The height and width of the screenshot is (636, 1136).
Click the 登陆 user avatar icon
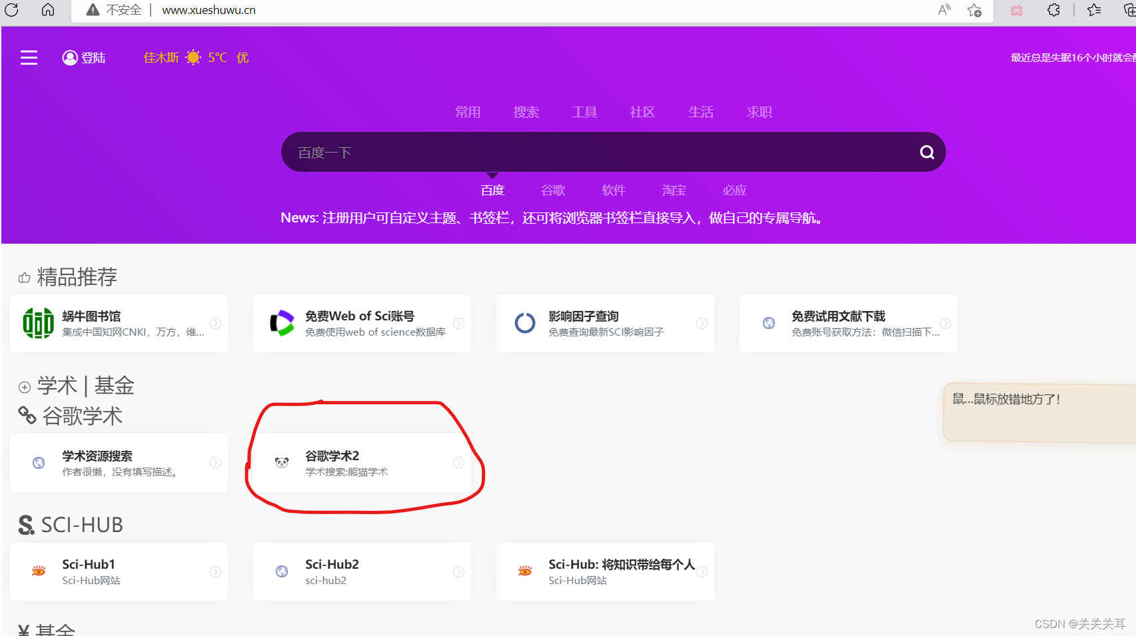pos(70,58)
